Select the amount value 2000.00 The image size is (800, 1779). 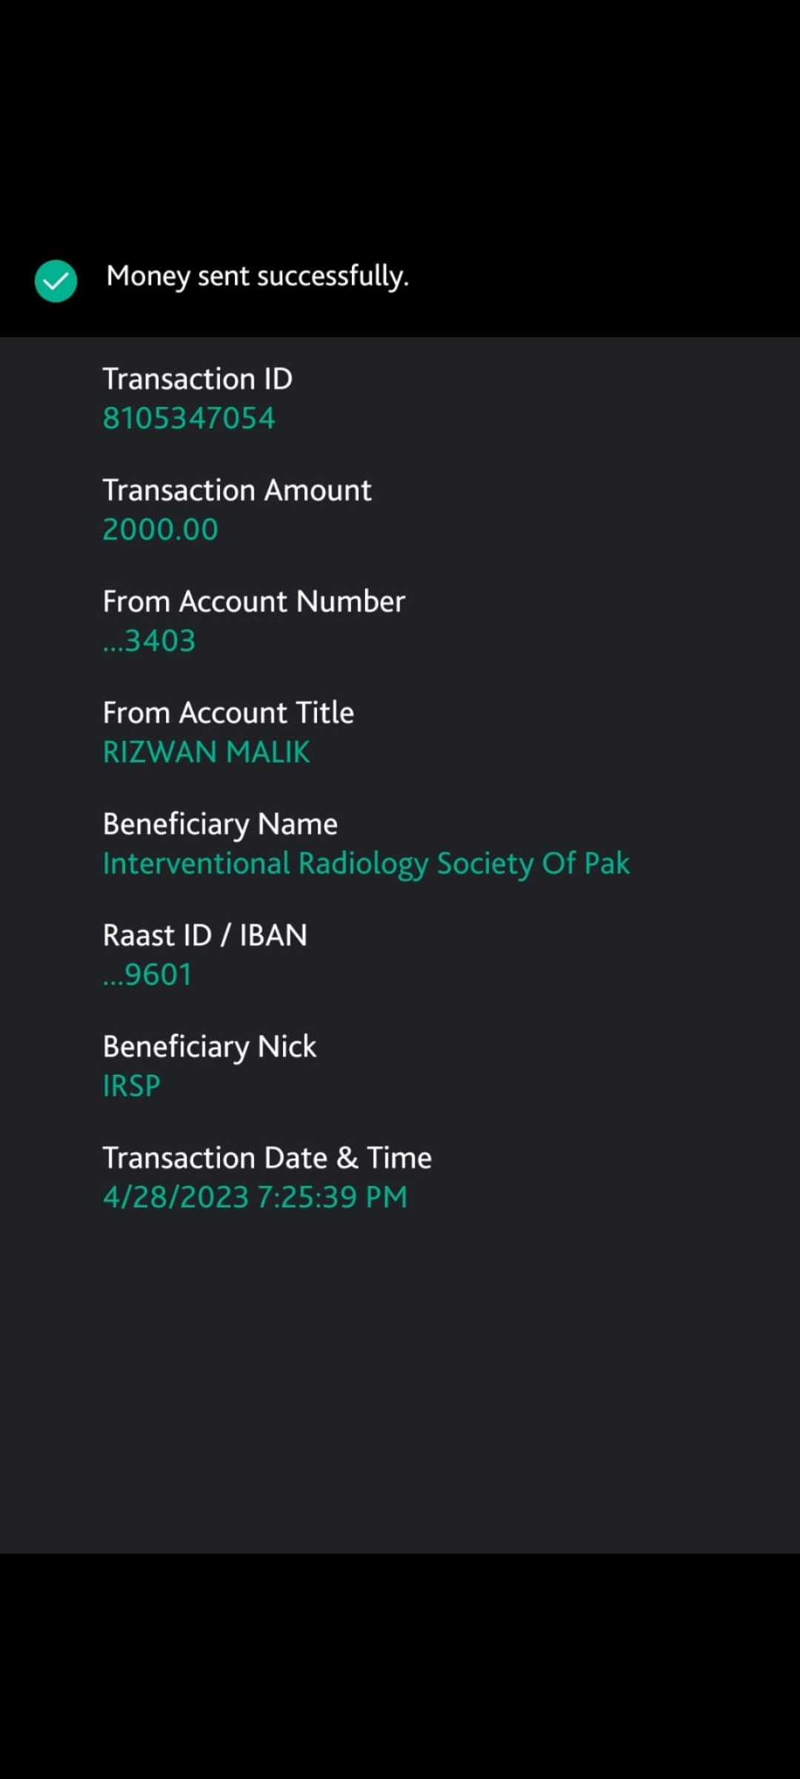160,529
